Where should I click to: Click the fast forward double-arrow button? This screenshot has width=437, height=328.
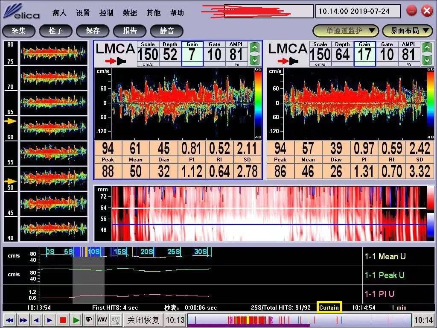[23, 320]
